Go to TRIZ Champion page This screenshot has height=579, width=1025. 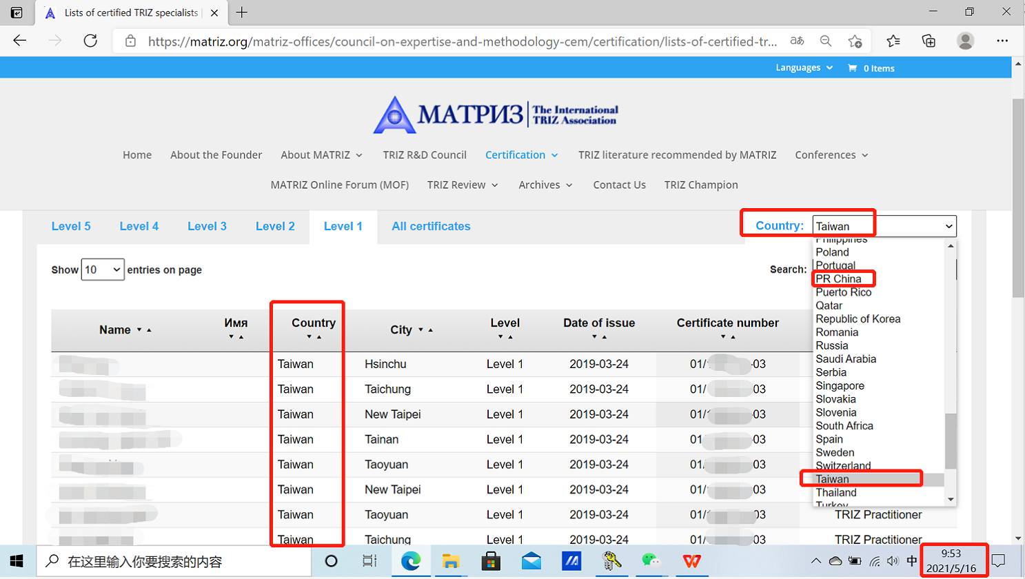(x=700, y=185)
